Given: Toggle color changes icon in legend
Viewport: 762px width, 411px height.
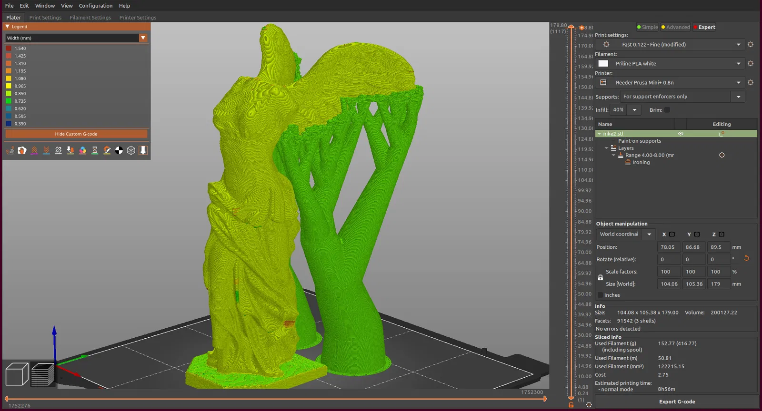Looking at the screenshot, I should coord(82,150).
